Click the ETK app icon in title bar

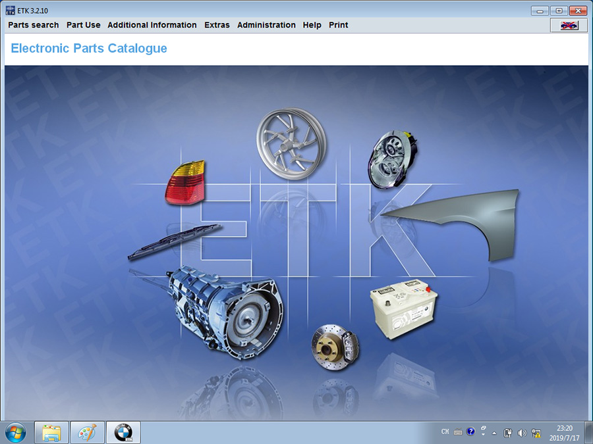[10, 11]
